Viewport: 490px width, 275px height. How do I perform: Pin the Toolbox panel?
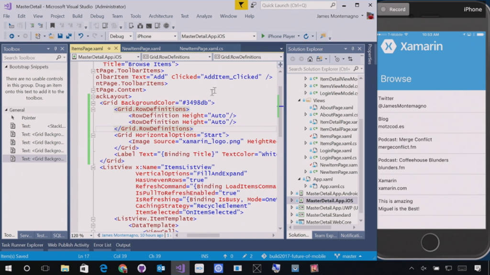(x=56, y=49)
